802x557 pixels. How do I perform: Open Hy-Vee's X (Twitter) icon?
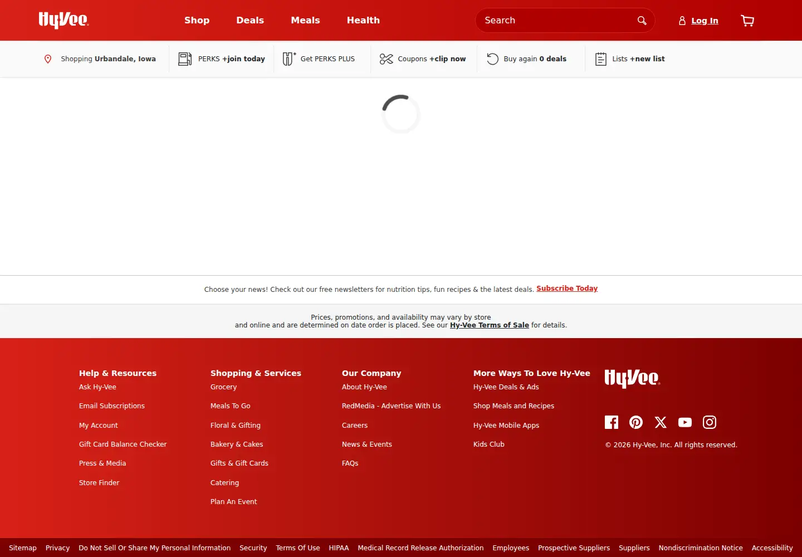point(661,422)
